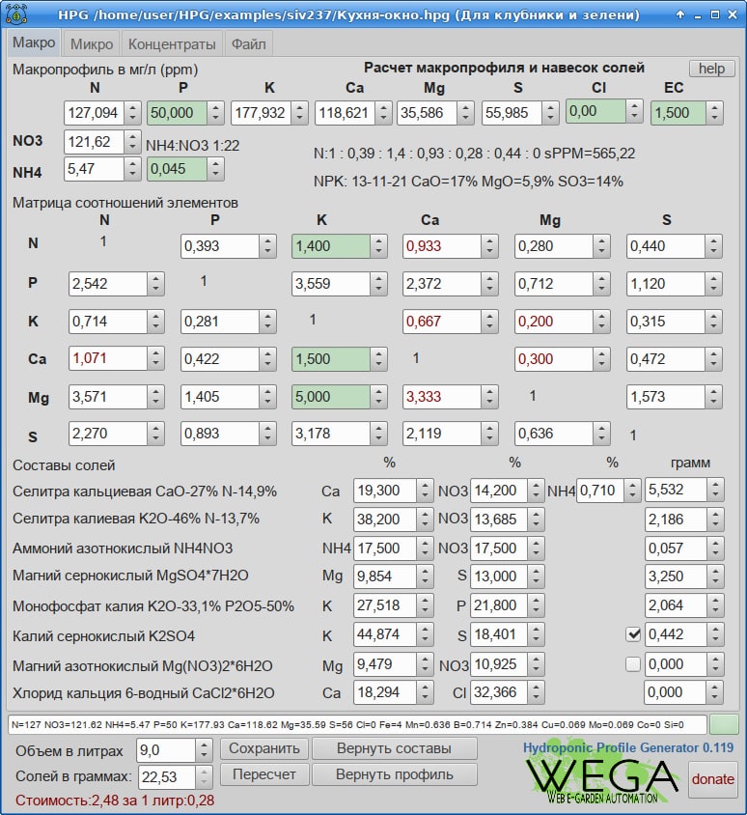Click the HPG app icon in title bar
Viewport: 747px width, 815px height.
(16, 14)
